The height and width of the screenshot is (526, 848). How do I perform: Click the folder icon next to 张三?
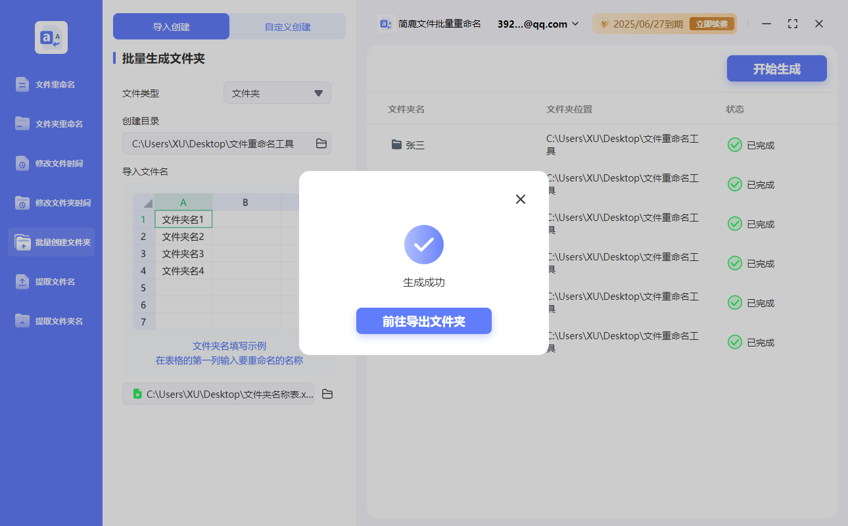pyautogui.click(x=396, y=144)
